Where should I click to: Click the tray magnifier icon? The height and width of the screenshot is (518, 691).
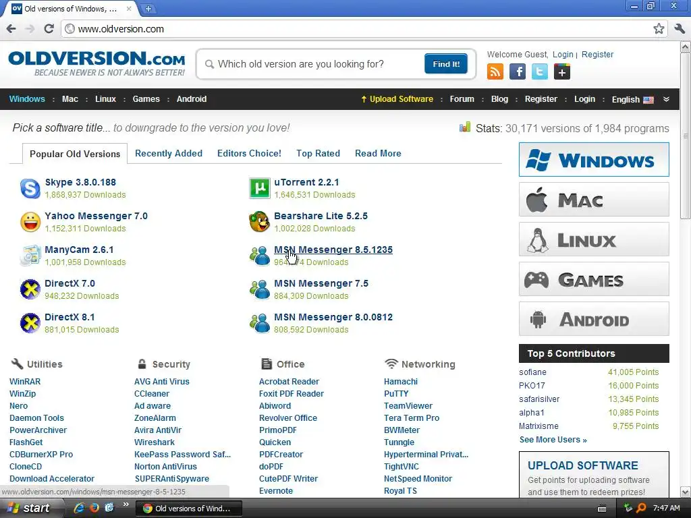pos(641,508)
